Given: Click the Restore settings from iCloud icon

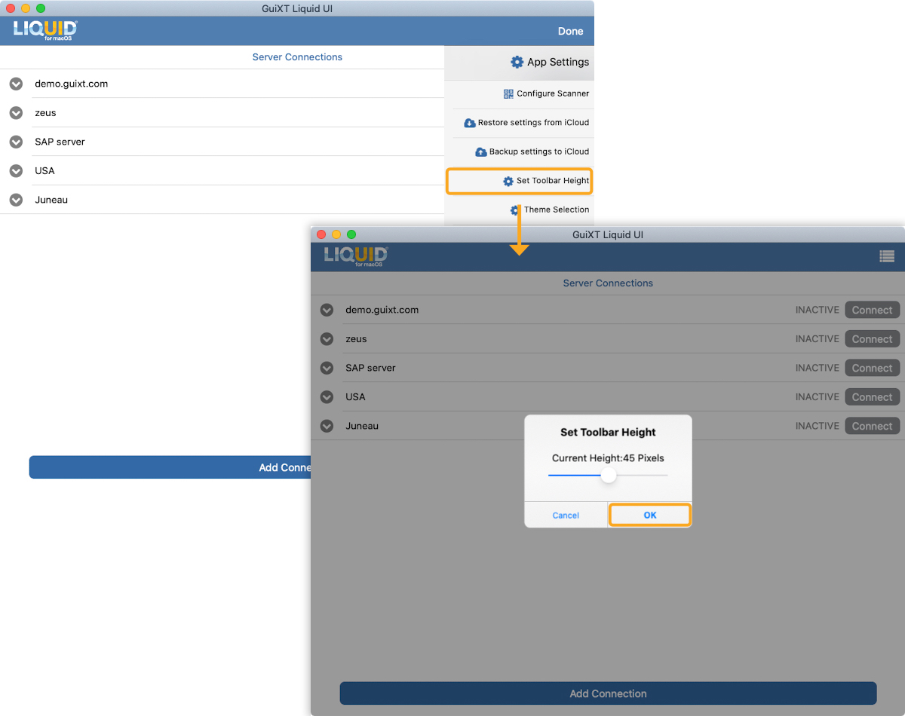Looking at the screenshot, I should click(470, 123).
